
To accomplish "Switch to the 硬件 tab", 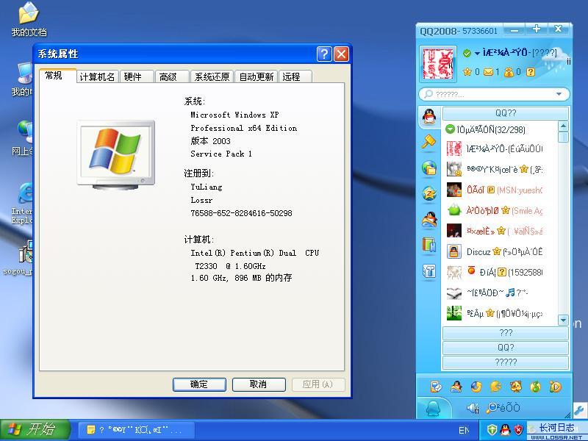I will [137, 76].
